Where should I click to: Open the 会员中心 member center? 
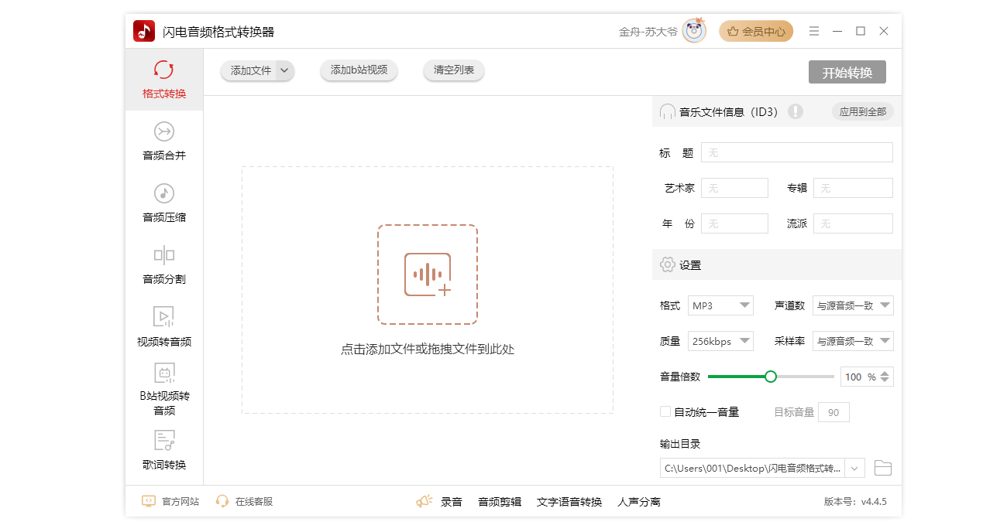[x=756, y=32]
